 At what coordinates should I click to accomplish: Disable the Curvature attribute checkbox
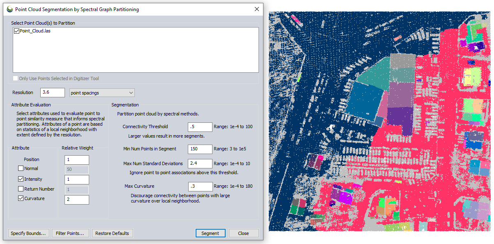pyautogui.click(x=21, y=198)
